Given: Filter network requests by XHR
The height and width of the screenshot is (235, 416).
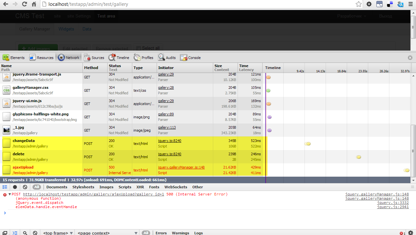Looking at the screenshot, I should [x=140, y=187].
